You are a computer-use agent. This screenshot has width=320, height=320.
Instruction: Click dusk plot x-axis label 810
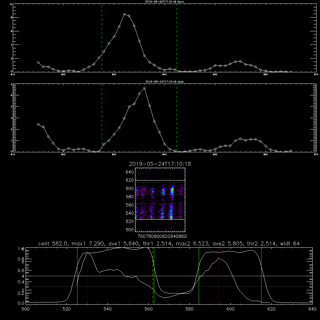point(13,155)
